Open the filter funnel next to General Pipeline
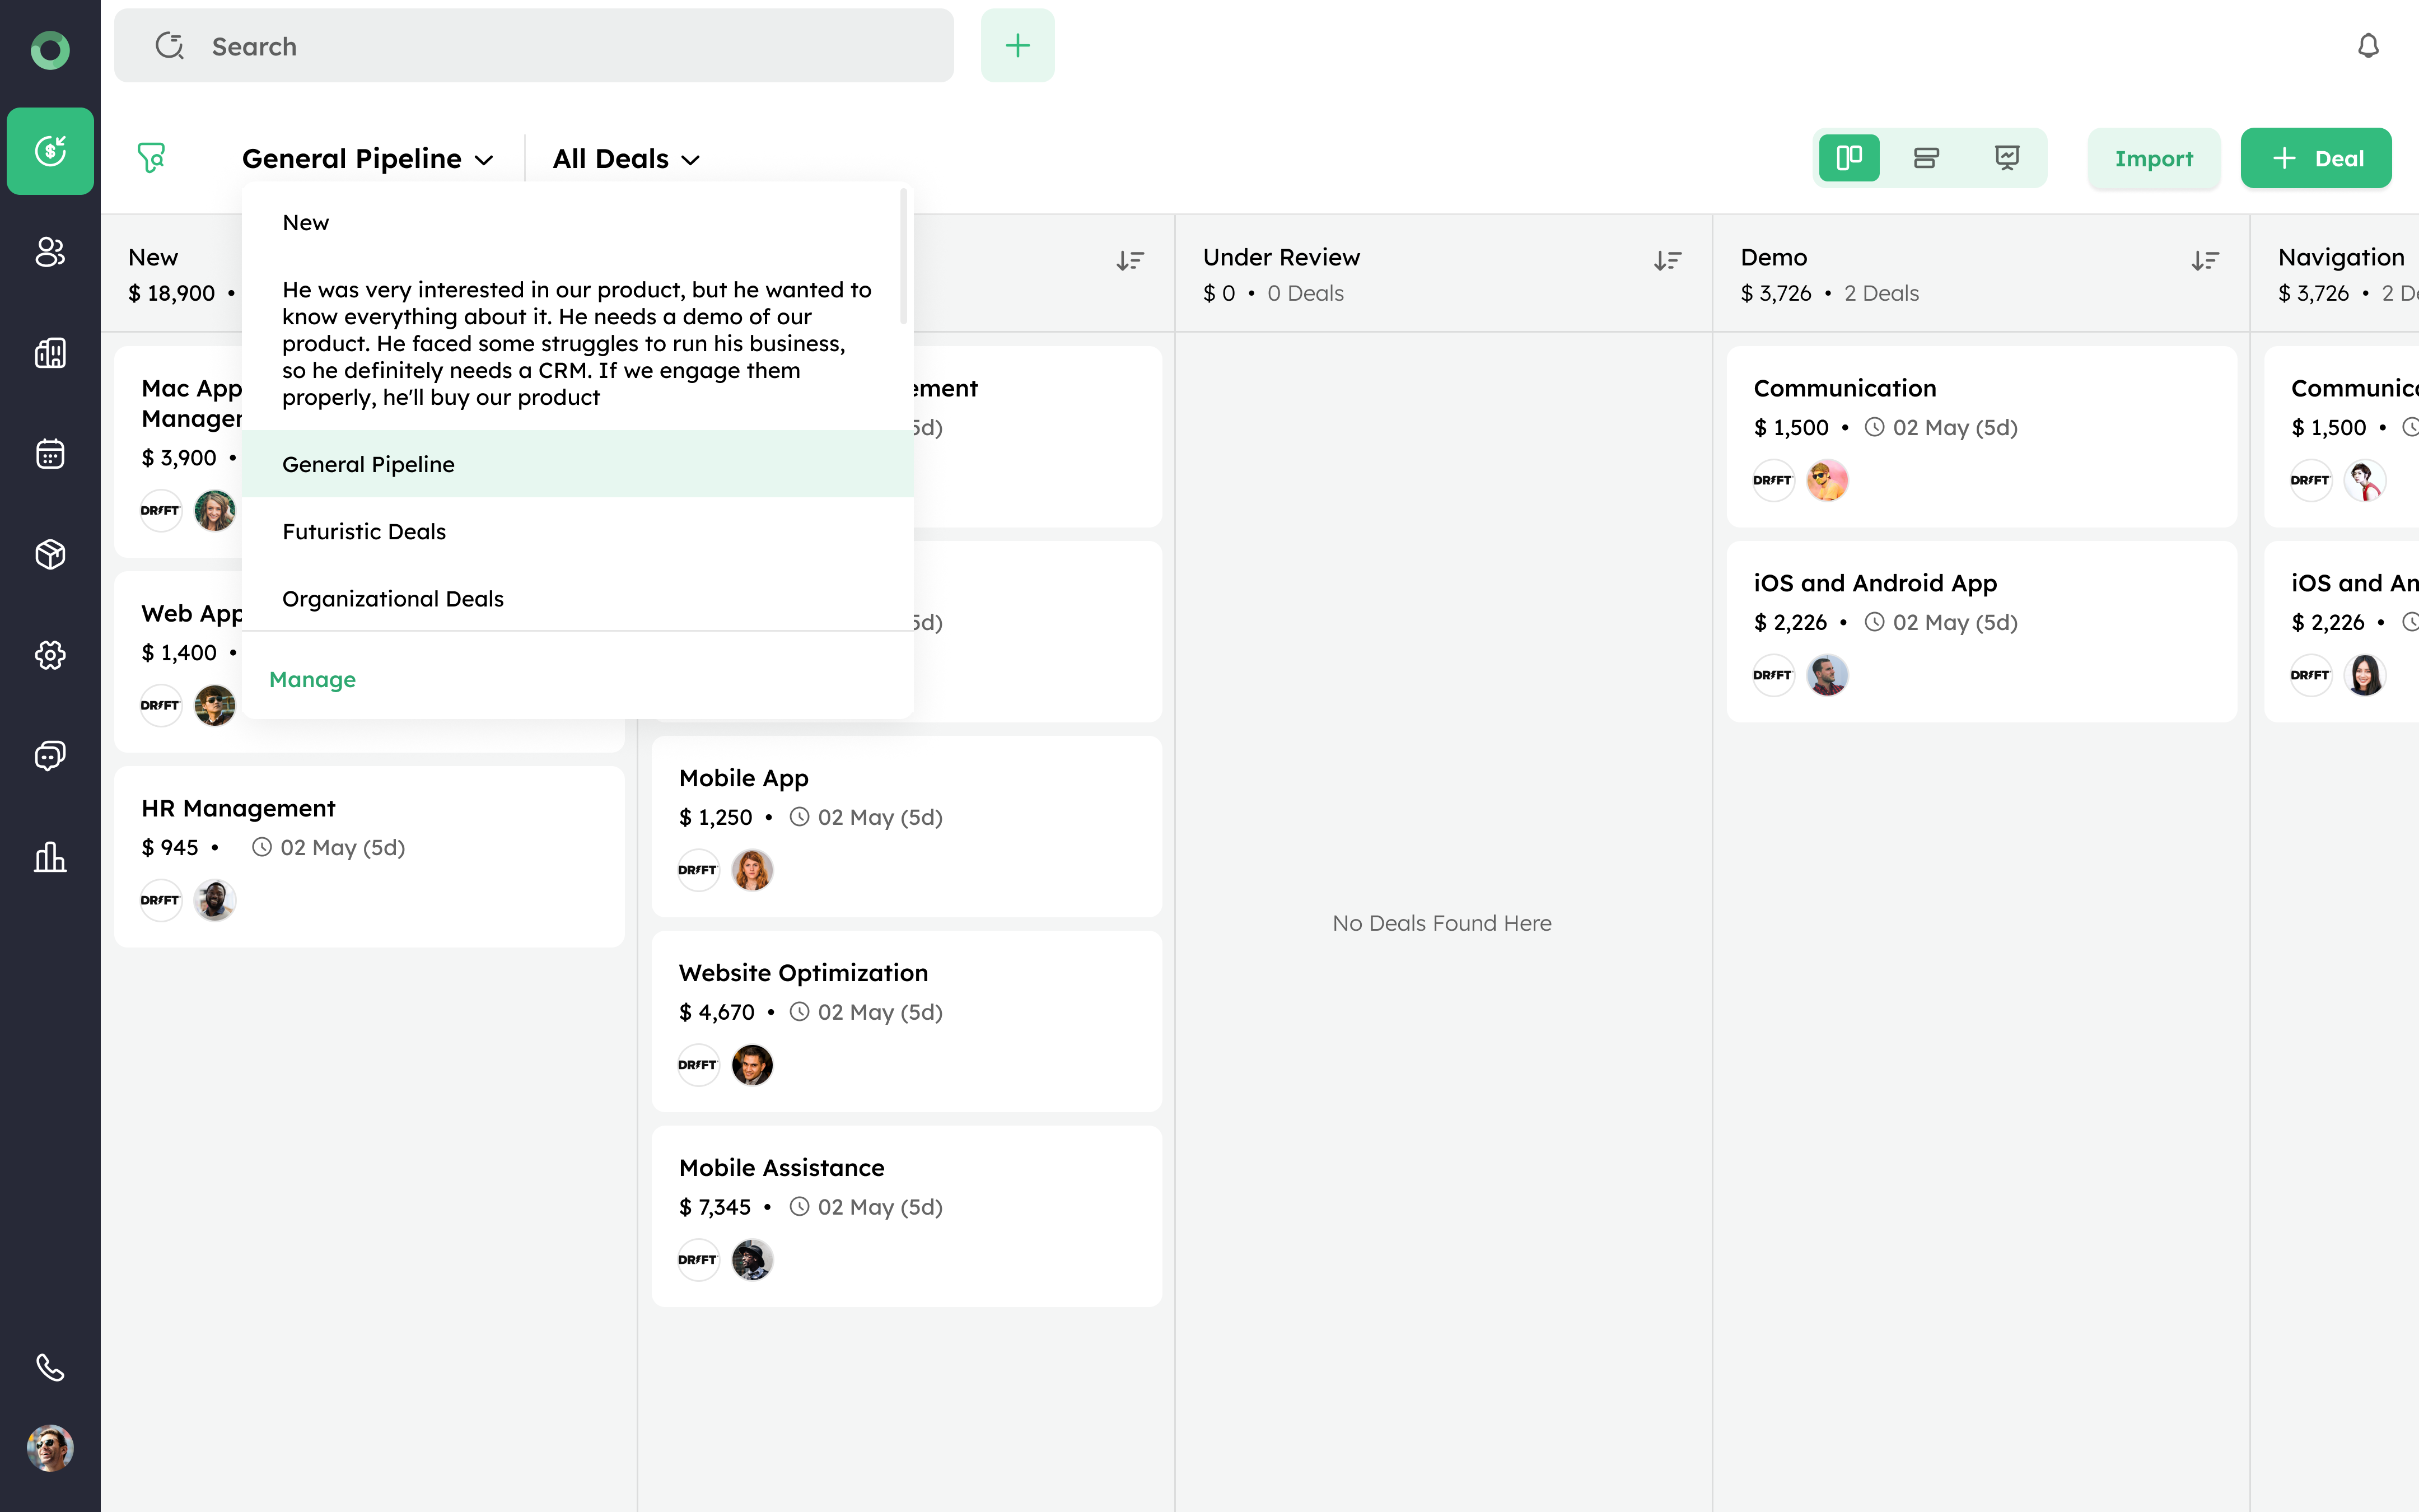 (x=152, y=157)
